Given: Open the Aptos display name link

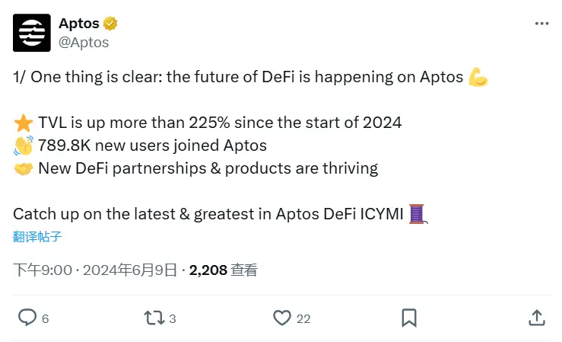Looking at the screenshot, I should (79, 24).
